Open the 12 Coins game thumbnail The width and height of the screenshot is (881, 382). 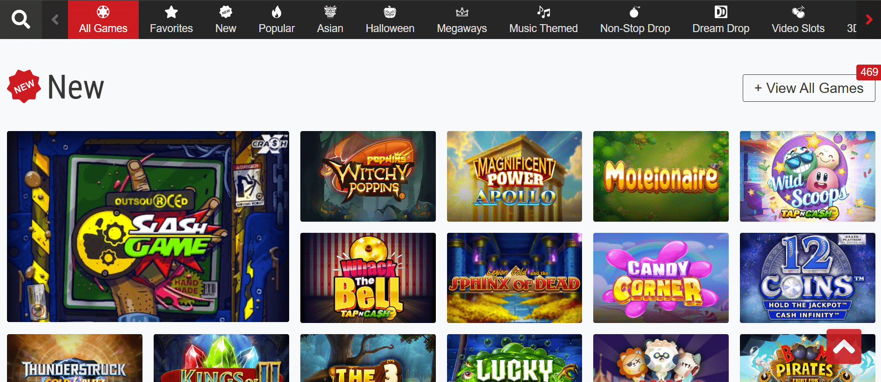pos(807,277)
